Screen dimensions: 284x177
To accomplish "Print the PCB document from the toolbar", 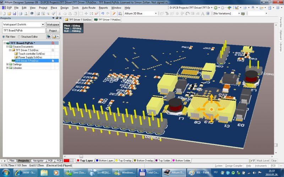I will pyautogui.click(x=21, y=13).
